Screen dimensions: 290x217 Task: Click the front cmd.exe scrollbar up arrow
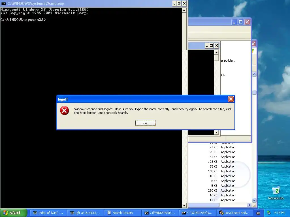(184, 10)
